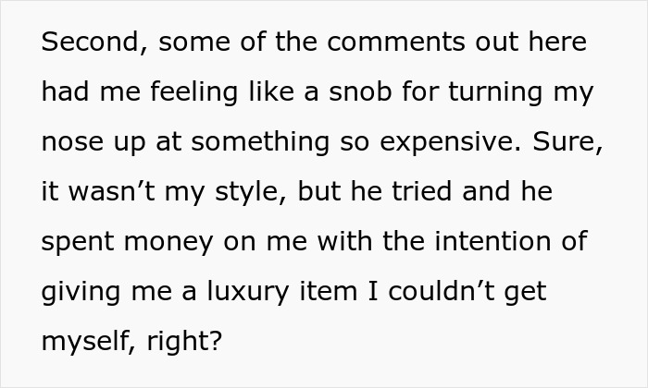The width and height of the screenshot is (648, 388).
Task: Click the word "Second" at paragraph start
Action: coord(84,43)
